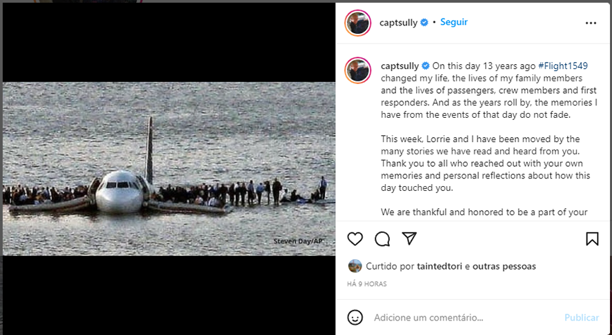Click the Flight 1549 airplane photo
This screenshot has width=612, height=335.
(x=168, y=169)
